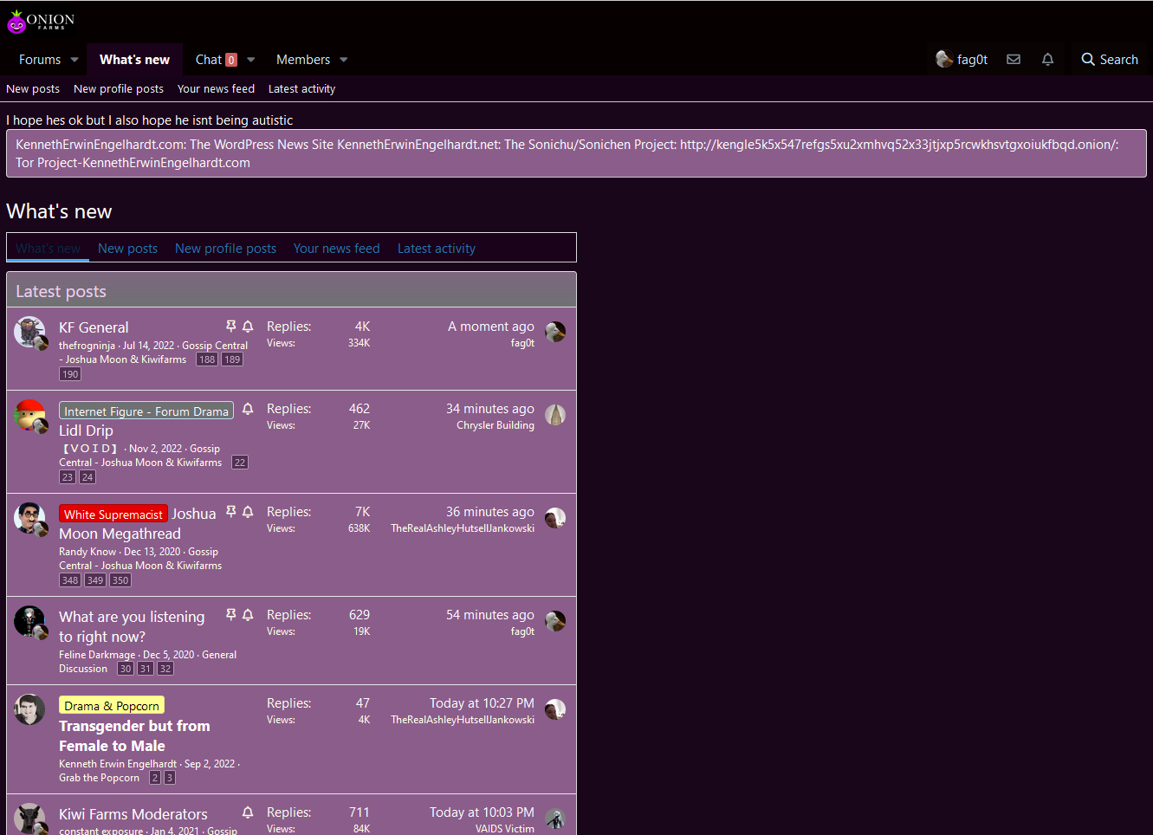1153x835 pixels.
Task: Open Transgender but from Female to Male thread
Action: [134, 736]
